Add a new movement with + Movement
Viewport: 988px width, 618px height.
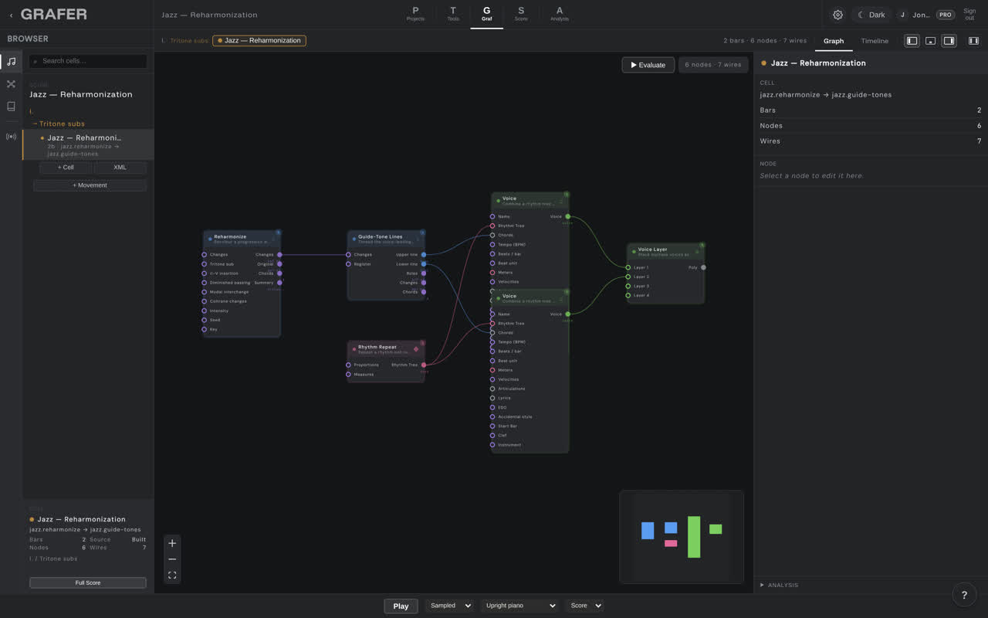coord(90,185)
